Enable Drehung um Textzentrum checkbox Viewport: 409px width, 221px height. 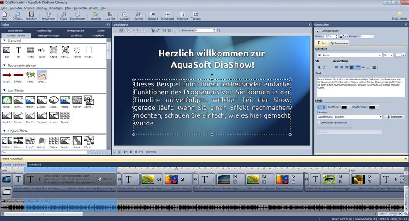click(x=318, y=122)
